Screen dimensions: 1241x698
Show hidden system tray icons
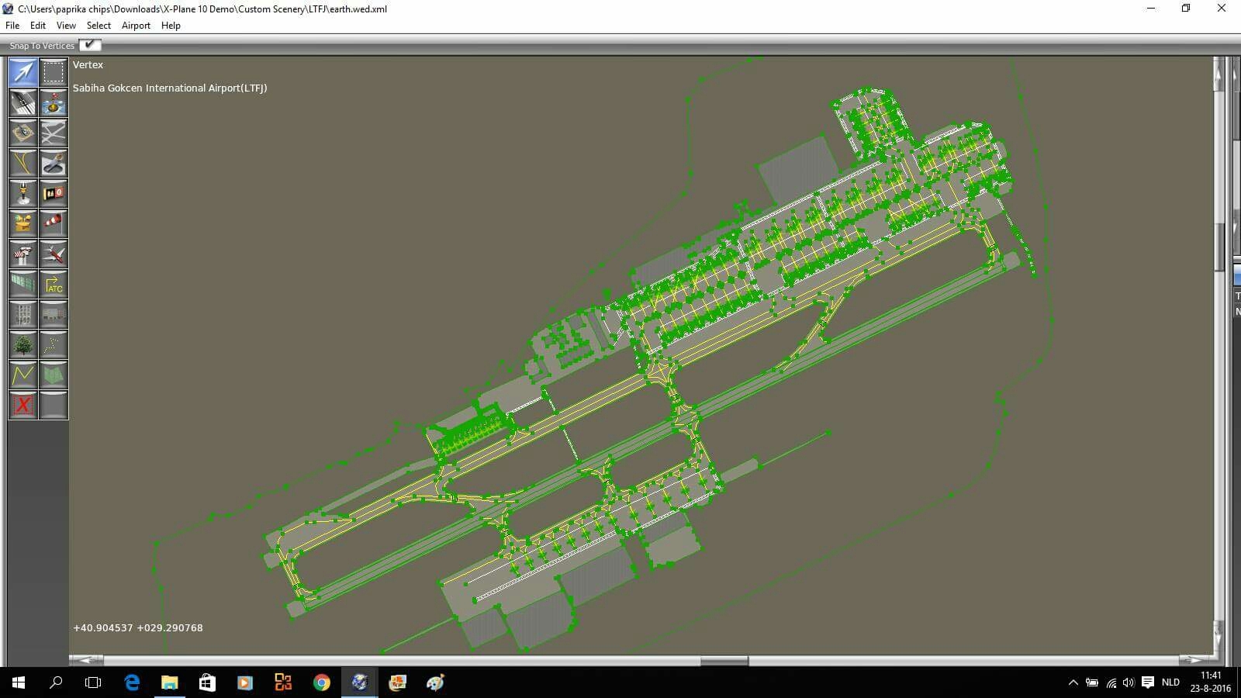1073,682
